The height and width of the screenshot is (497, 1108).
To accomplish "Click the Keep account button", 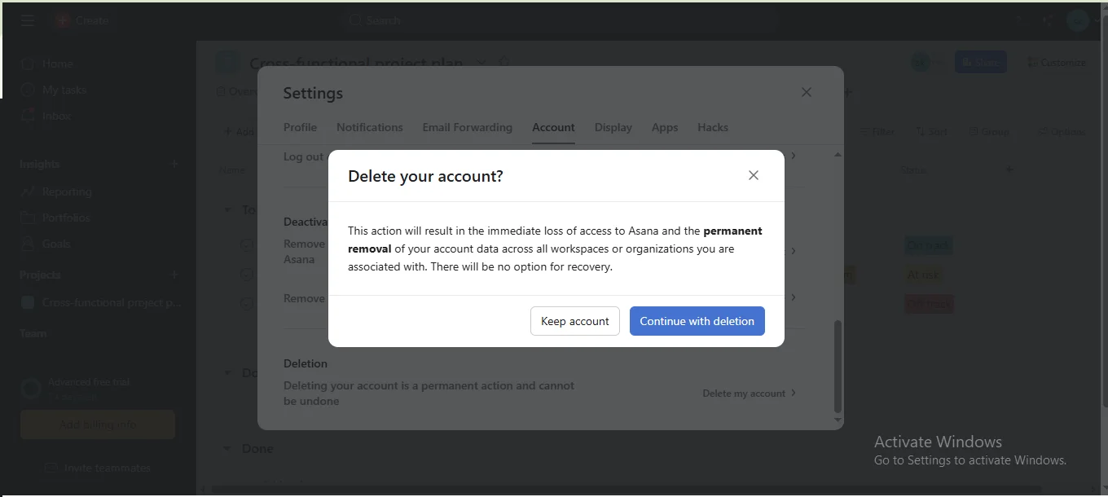I will tap(575, 321).
